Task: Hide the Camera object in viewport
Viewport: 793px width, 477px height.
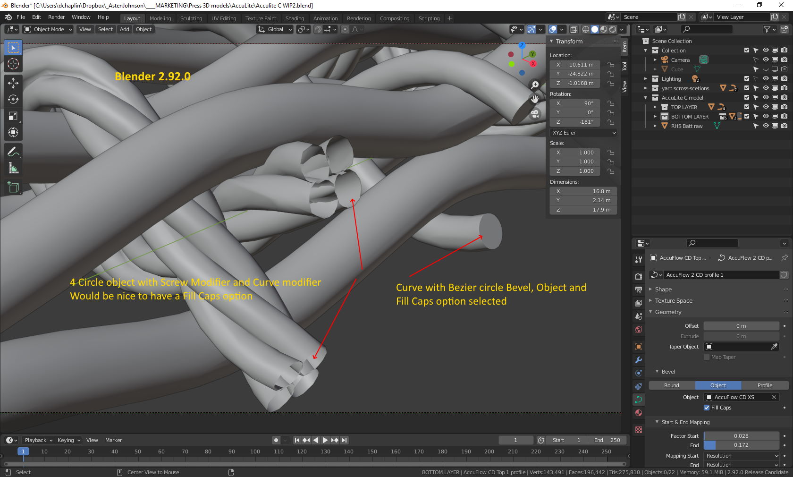Action: pos(766,60)
